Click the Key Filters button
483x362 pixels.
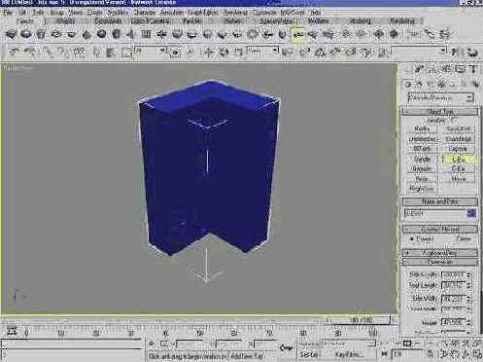pyautogui.click(x=349, y=355)
